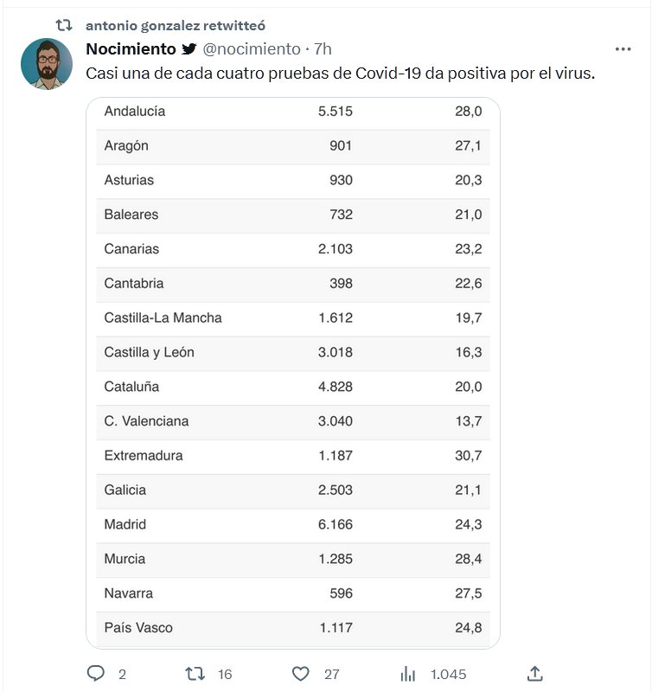This screenshot has height=692, width=652.
Task: Open Nocimiento's profile avatar
Action: click(x=47, y=64)
